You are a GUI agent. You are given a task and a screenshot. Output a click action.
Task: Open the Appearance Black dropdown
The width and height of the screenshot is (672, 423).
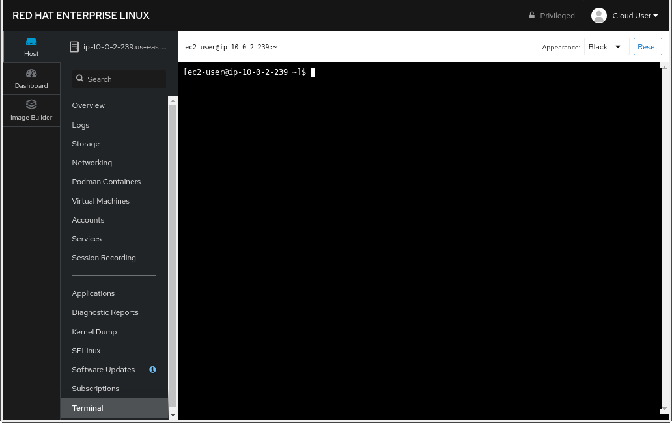606,47
